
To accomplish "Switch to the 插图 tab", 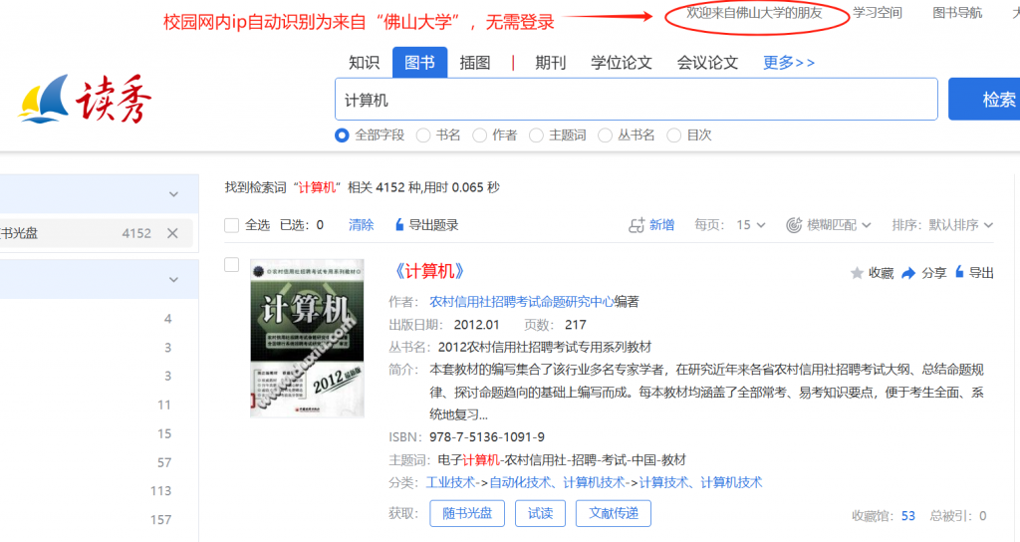I will pyautogui.click(x=475, y=63).
